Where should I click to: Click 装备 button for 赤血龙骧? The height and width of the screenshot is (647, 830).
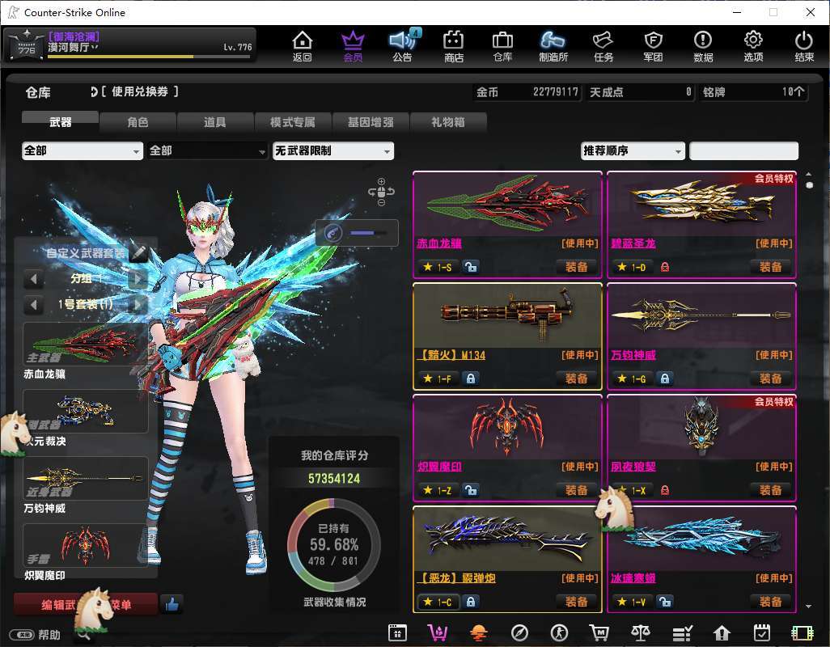pyautogui.click(x=577, y=267)
